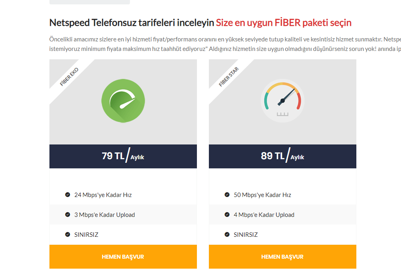Click the 24 Mbps'ye Kadar Hız feature row

(x=123, y=195)
